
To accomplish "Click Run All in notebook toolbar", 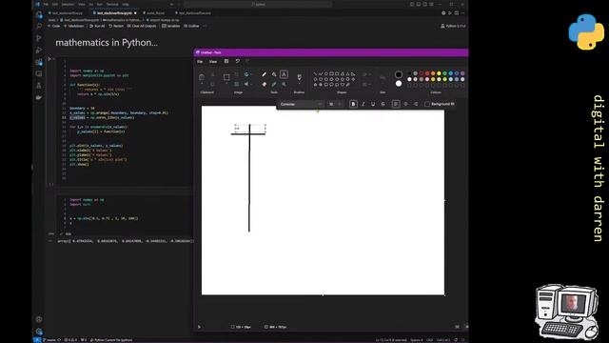I will tap(97, 26).
